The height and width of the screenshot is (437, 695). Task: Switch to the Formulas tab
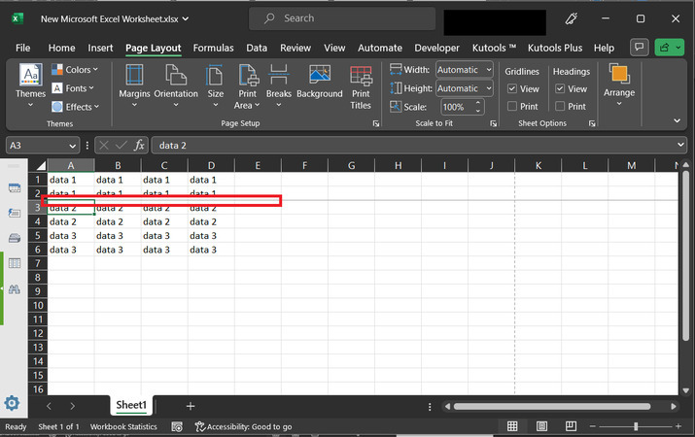pos(213,48)
